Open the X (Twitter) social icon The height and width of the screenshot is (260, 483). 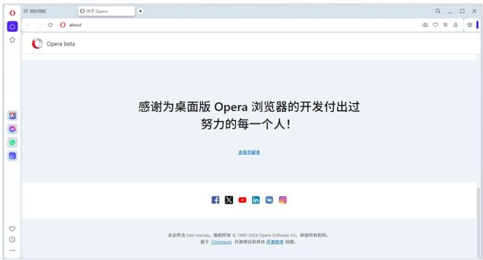click(229, 200)
